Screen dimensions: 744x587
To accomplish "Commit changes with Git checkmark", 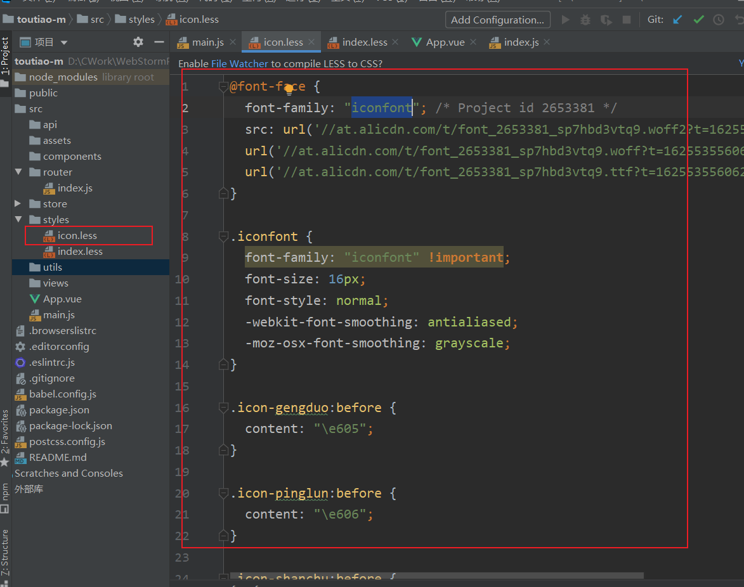I will [698, 20].
